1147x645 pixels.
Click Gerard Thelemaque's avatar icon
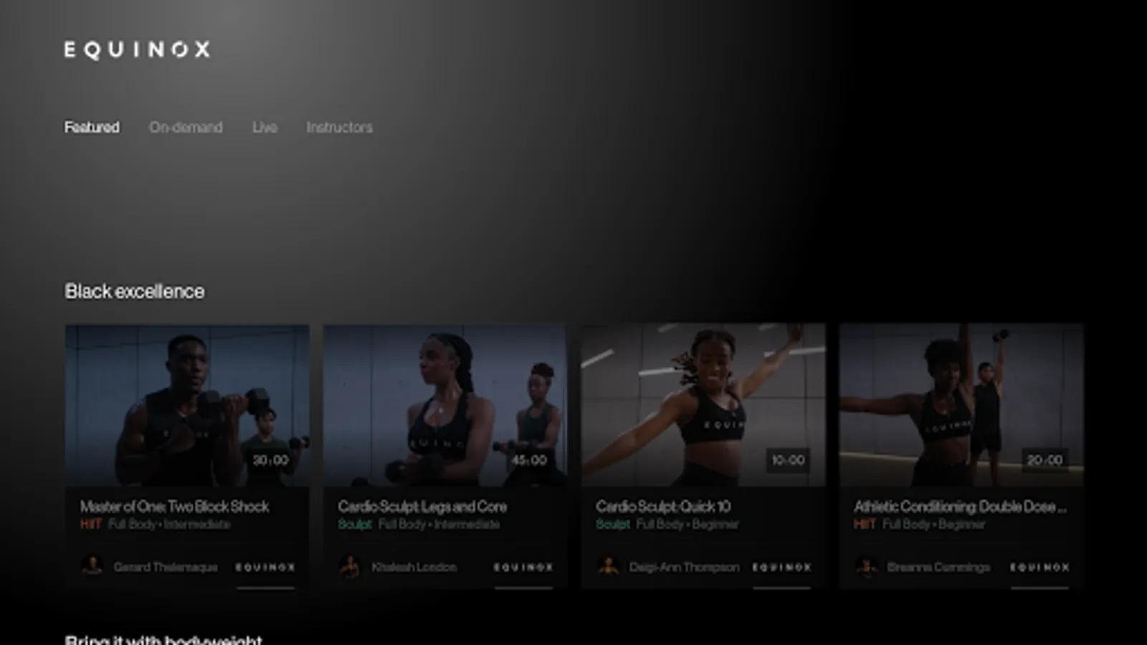[x=92, y=566]
